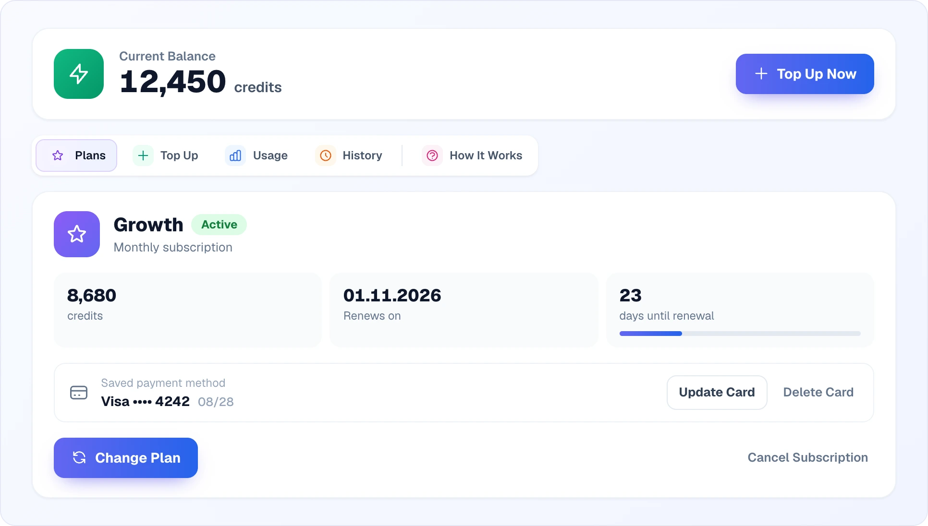Click the 08/28 card expiry date

(216, 402)
